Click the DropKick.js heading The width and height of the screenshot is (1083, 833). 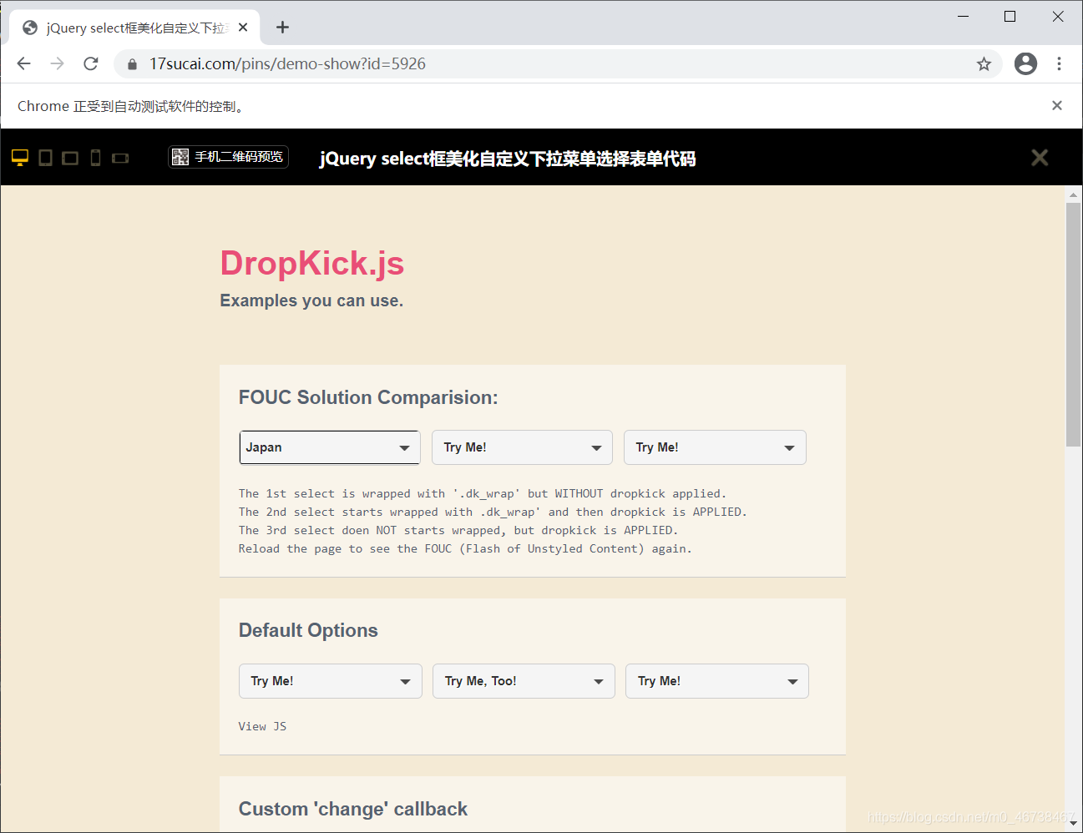(312, 263)
